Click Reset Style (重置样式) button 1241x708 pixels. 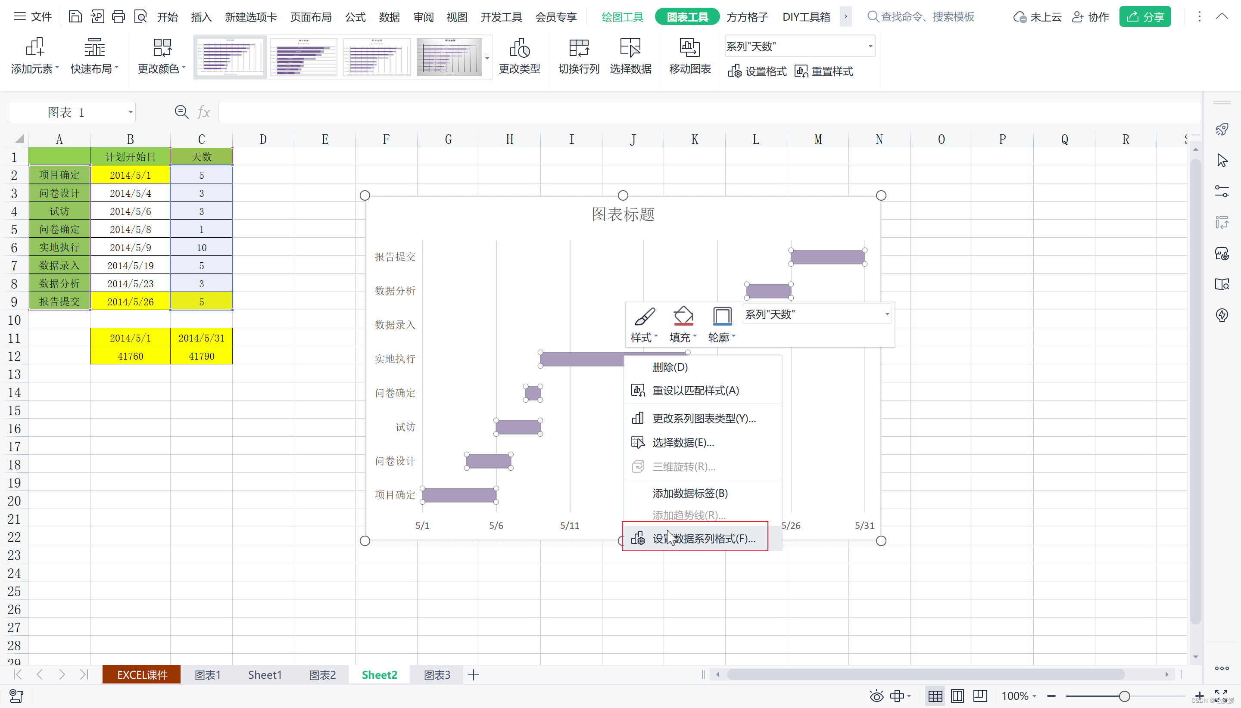click(x=824, y=71)
